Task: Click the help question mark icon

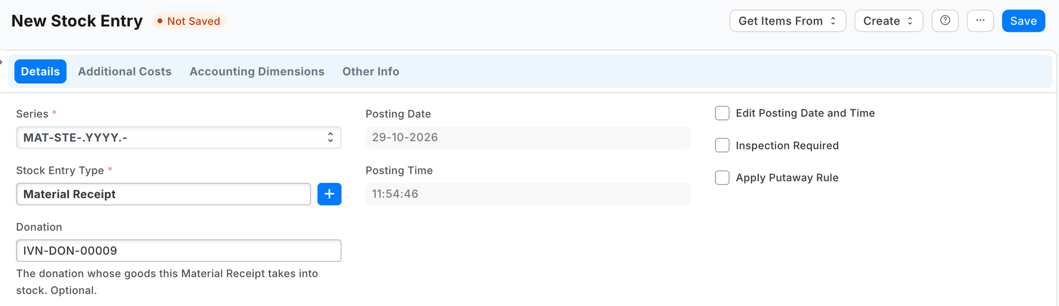Action: pos(945,21)
